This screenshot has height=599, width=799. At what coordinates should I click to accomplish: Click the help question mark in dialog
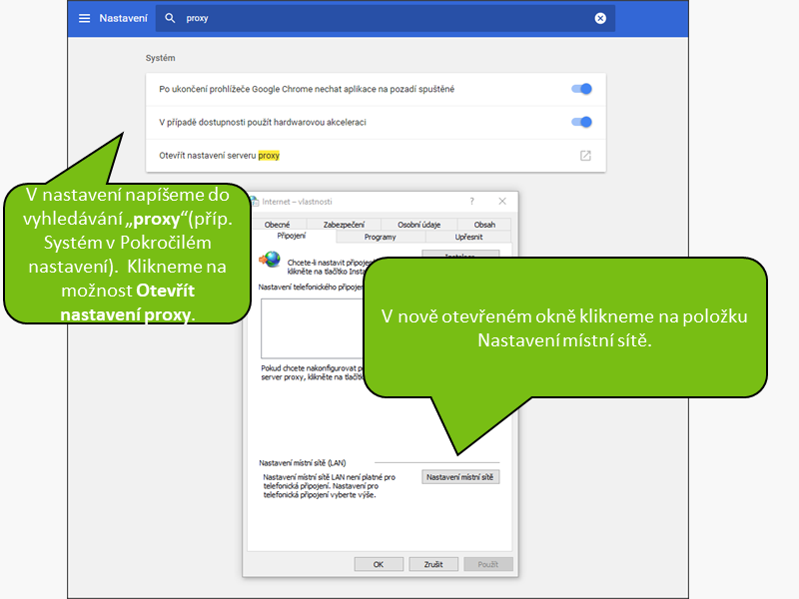tap(471, 202)
